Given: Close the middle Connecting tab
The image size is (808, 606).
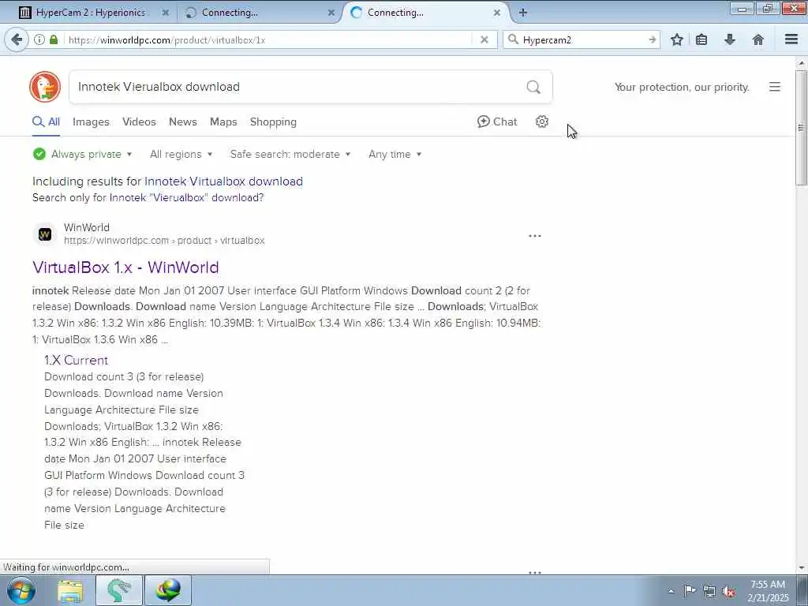Looking at the screenshot, I should pyautogui.click(x=331, y=13).
